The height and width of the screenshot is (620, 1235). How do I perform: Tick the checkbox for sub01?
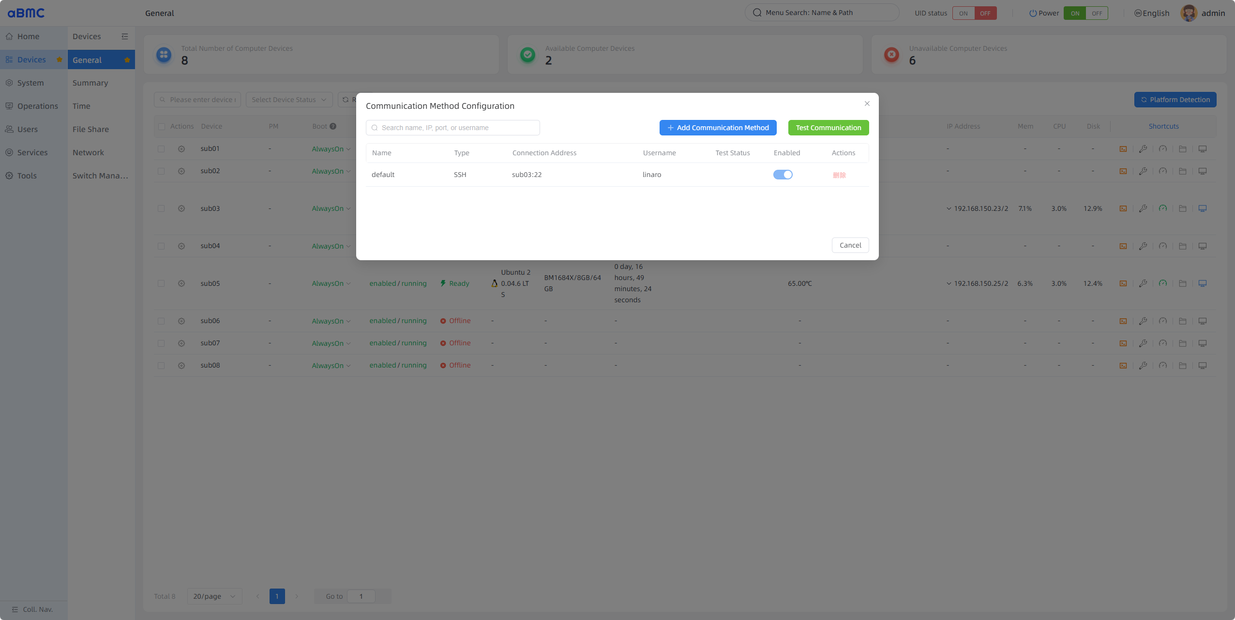pos(161,149)
